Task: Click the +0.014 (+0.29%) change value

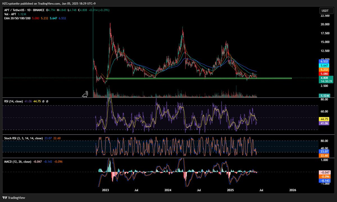Action: coord(99,10)
